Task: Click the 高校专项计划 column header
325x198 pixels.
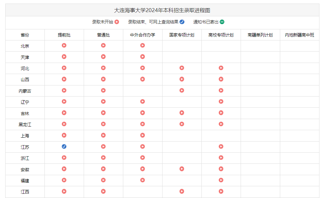Action: 221,35
